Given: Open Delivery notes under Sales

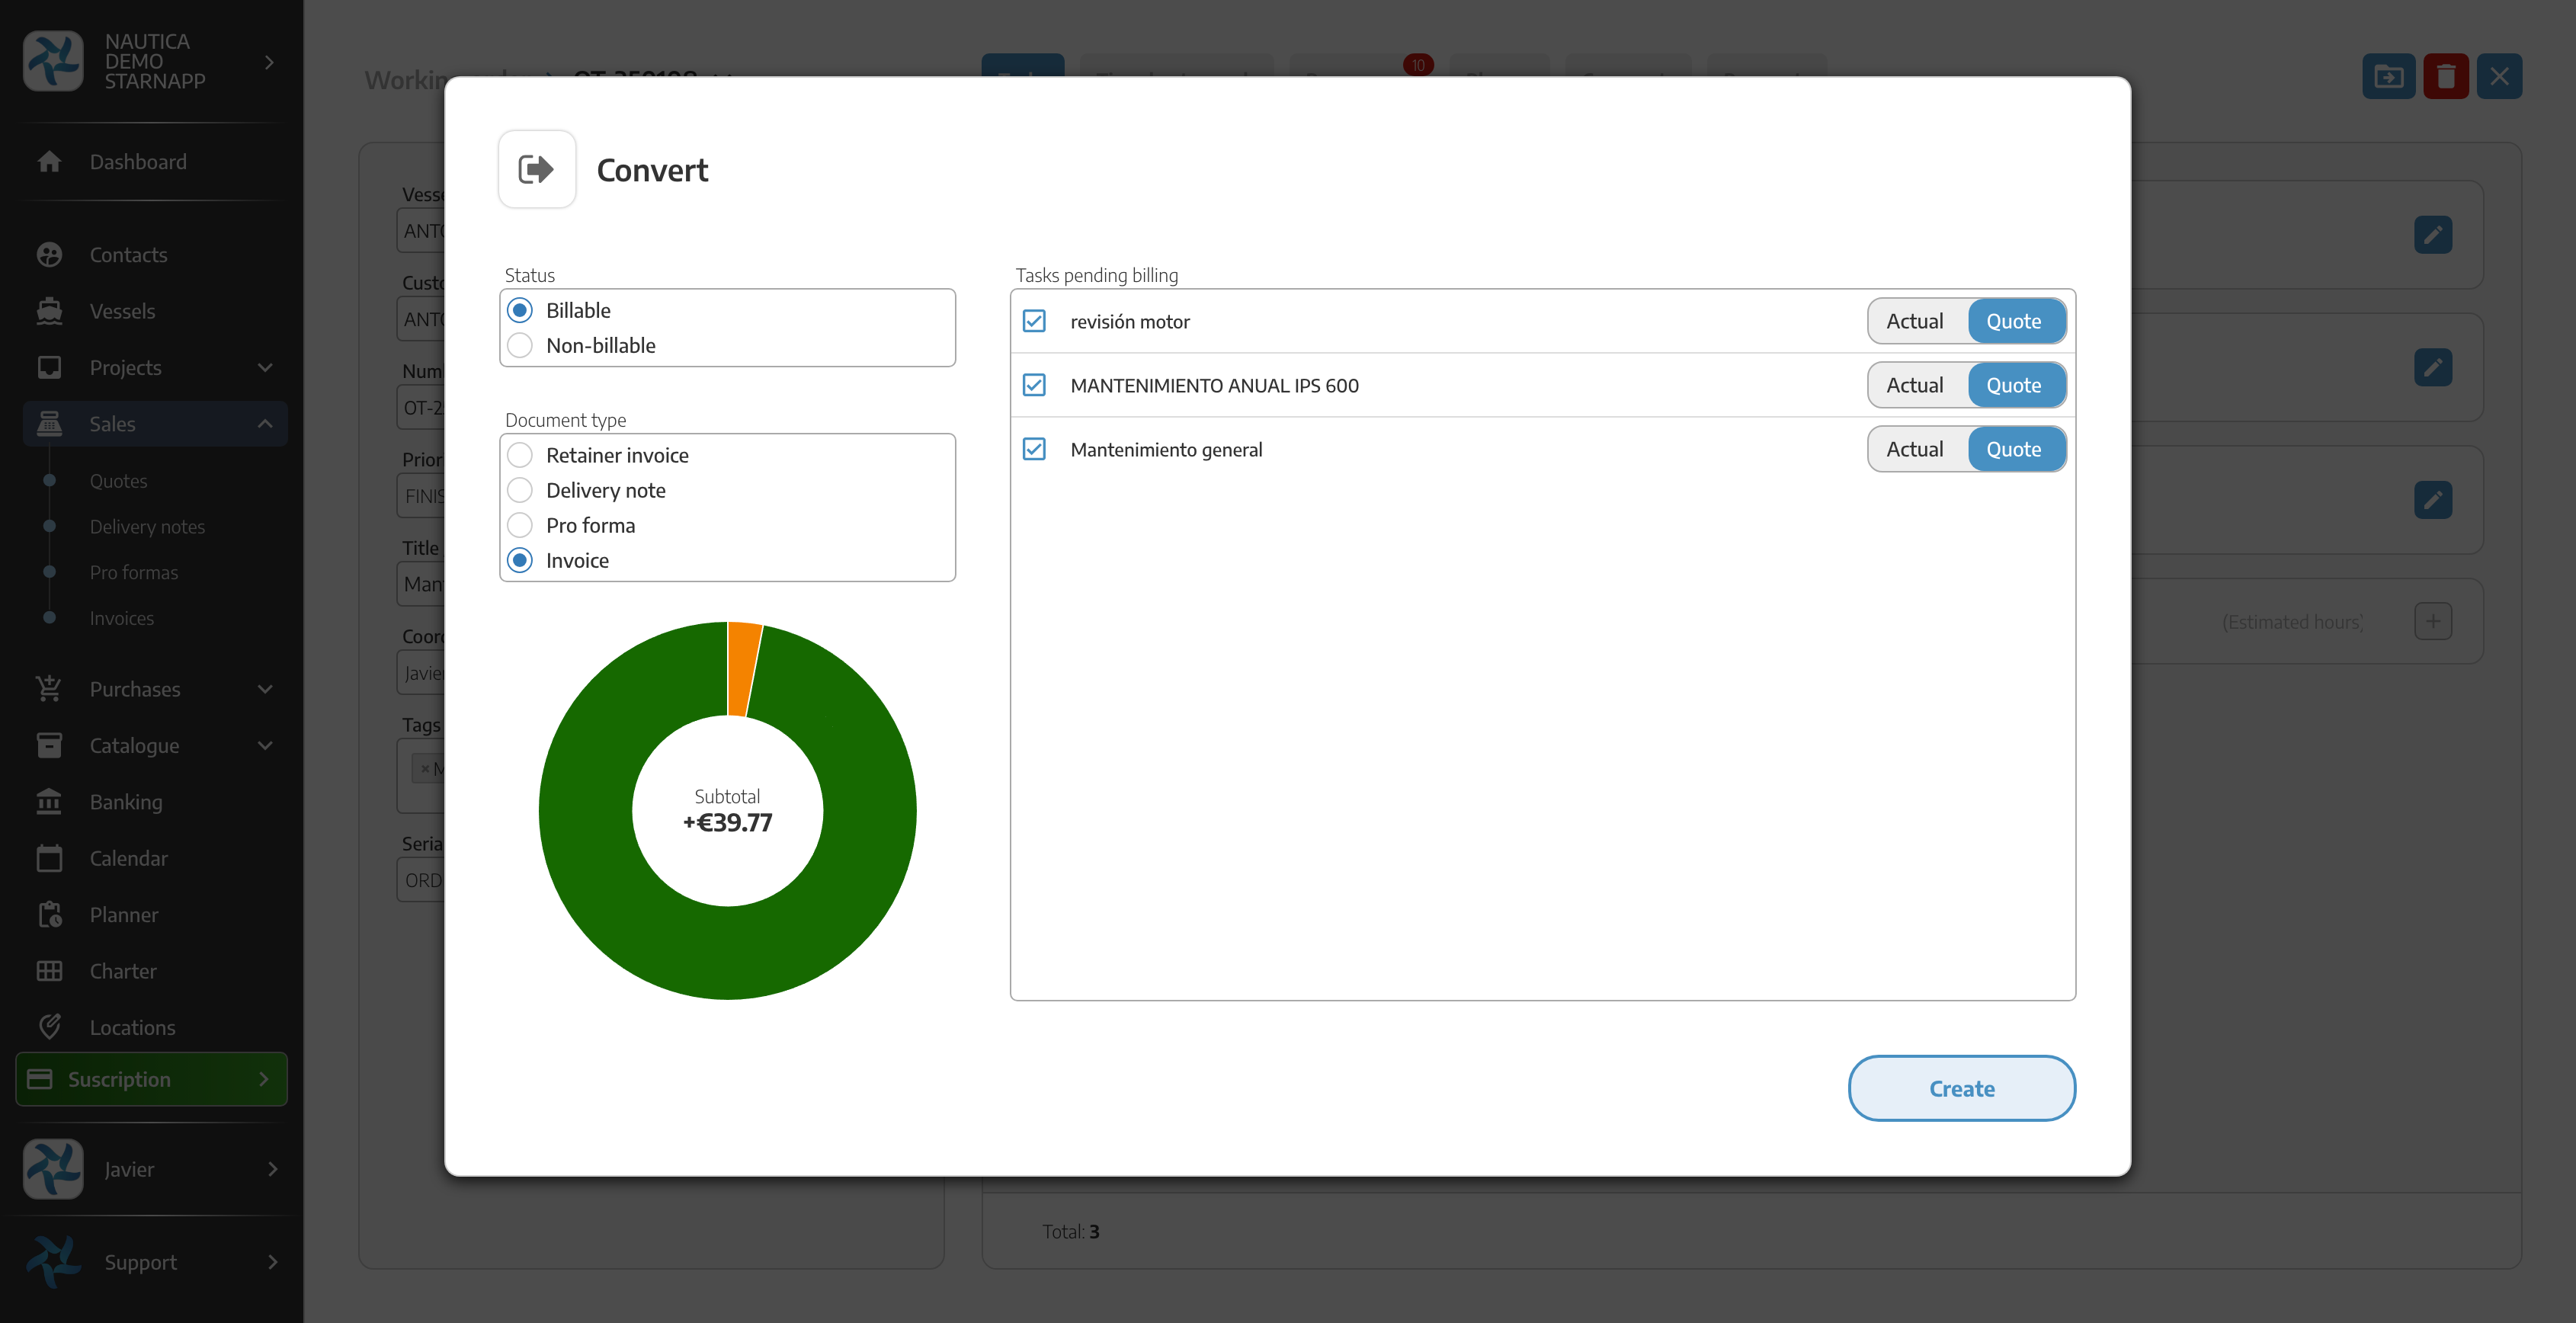Looking at the screenshot, I should (147, 527).
